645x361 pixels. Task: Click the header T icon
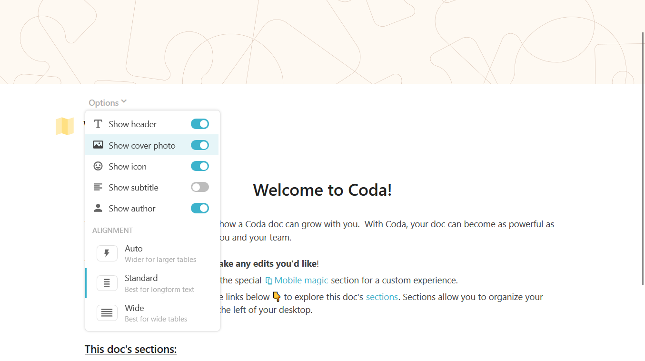[98, 124]
